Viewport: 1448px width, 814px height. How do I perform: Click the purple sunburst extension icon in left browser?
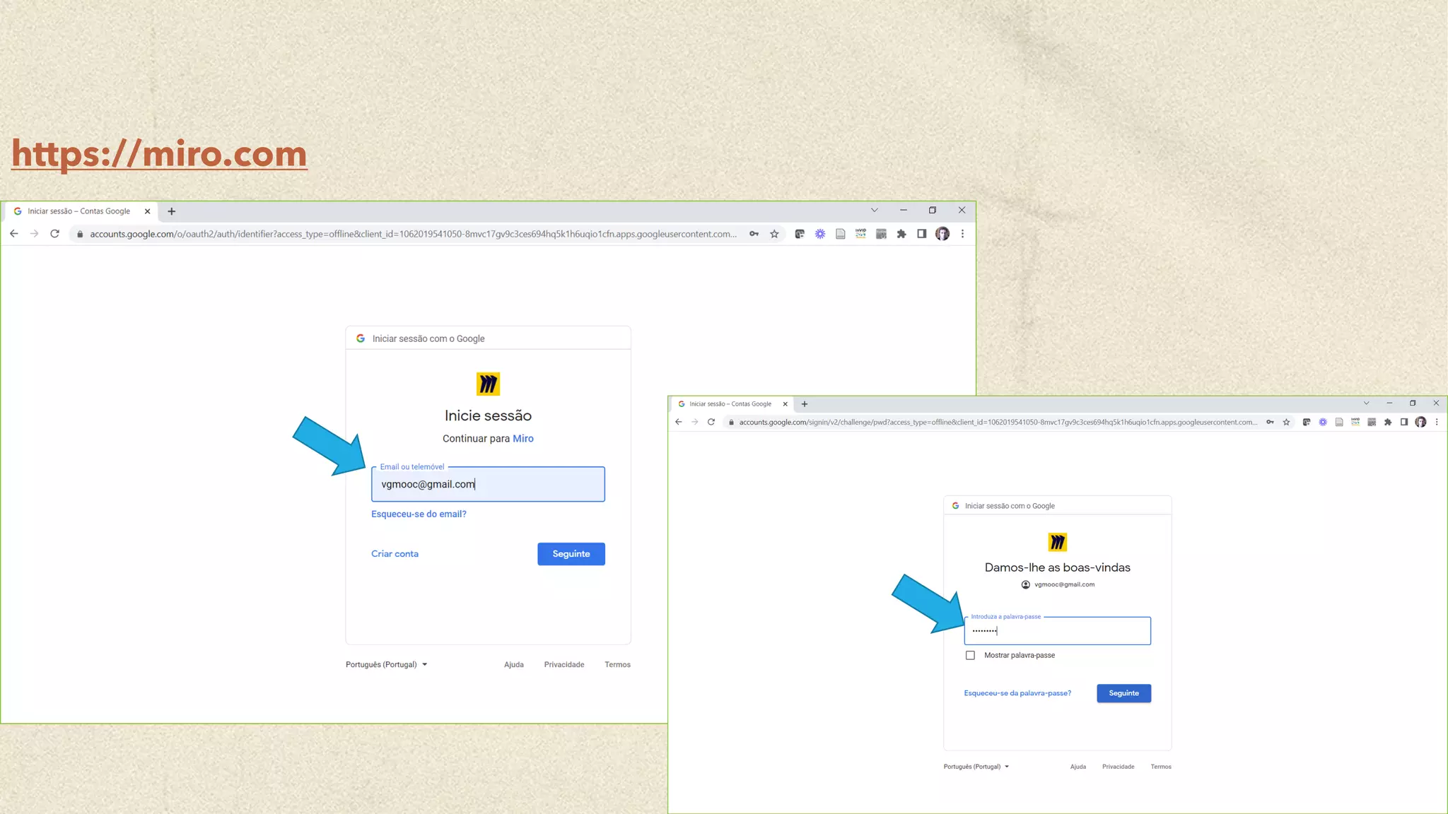pyautogui.click(x=820, y=234)
